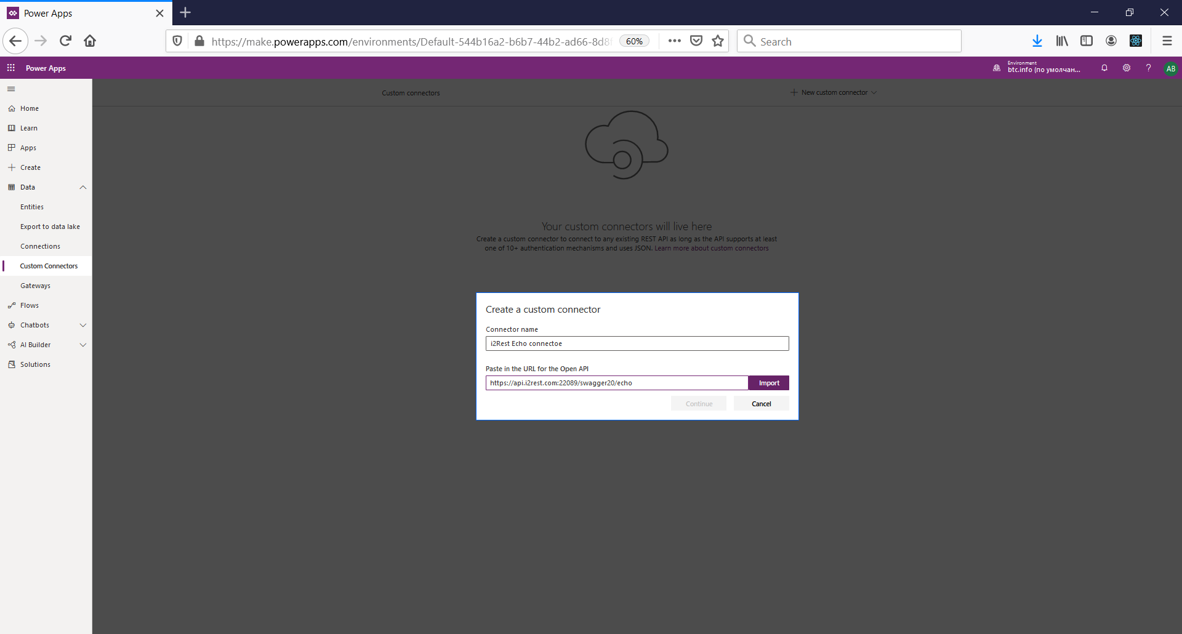The height and width of the screenshot is (634, 1182).
Task: Click the Home house icon in sidebar
Action: [12, 108]
